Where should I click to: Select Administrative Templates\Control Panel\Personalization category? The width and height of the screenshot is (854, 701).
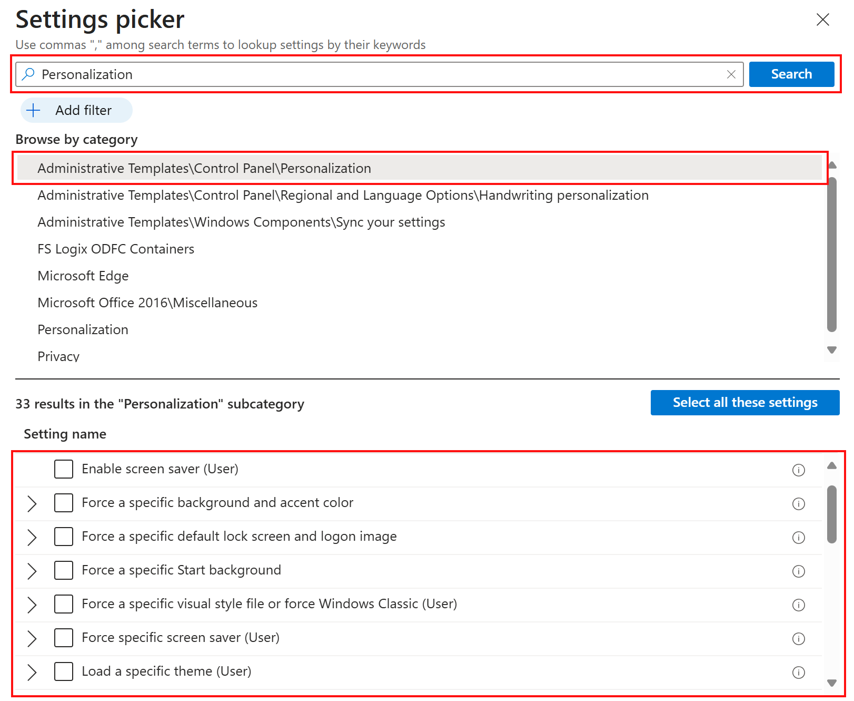[x=419, y=168]
